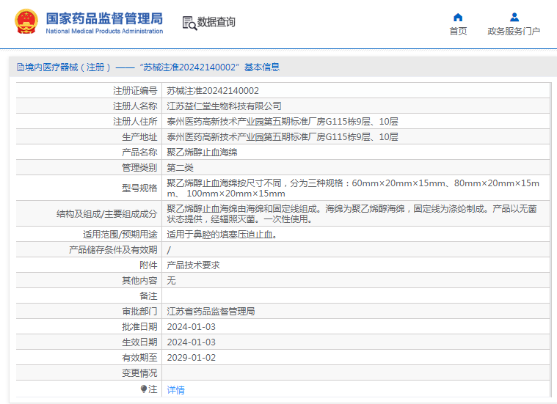Select 适用于鼻腔的填塞压迫止血 text
Screen dimensions: 557x404
point(222,235)
